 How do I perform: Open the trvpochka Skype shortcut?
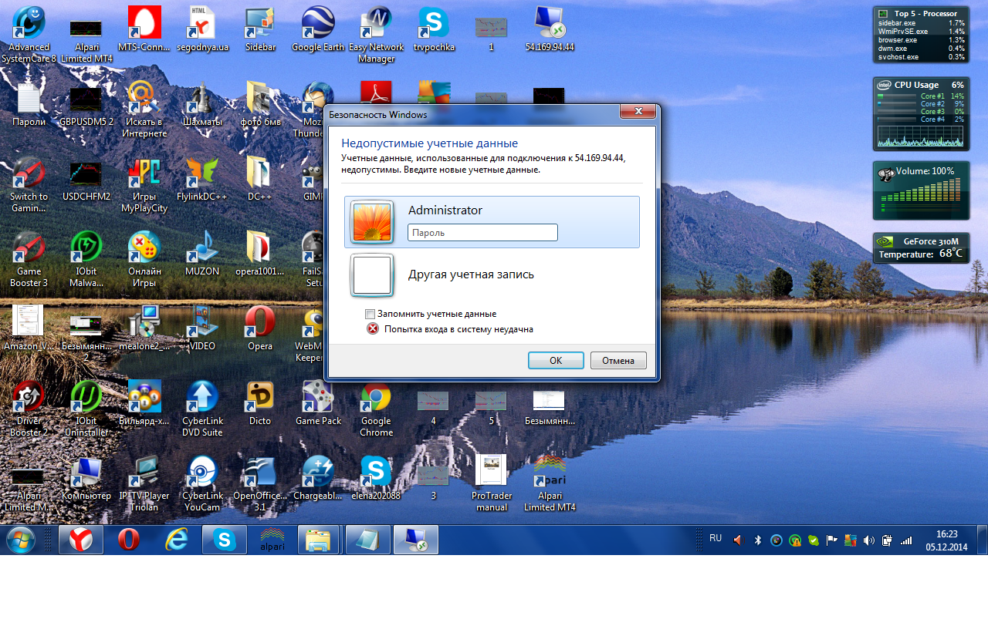point(435,31)
